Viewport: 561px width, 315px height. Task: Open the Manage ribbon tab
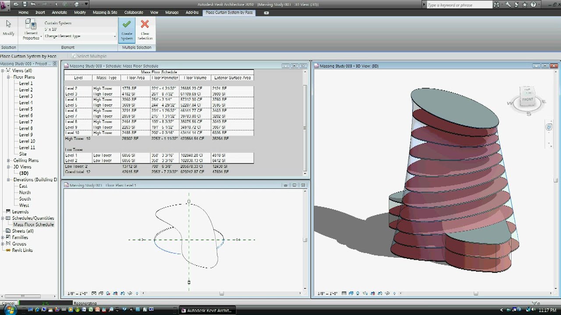coord(172,13)
